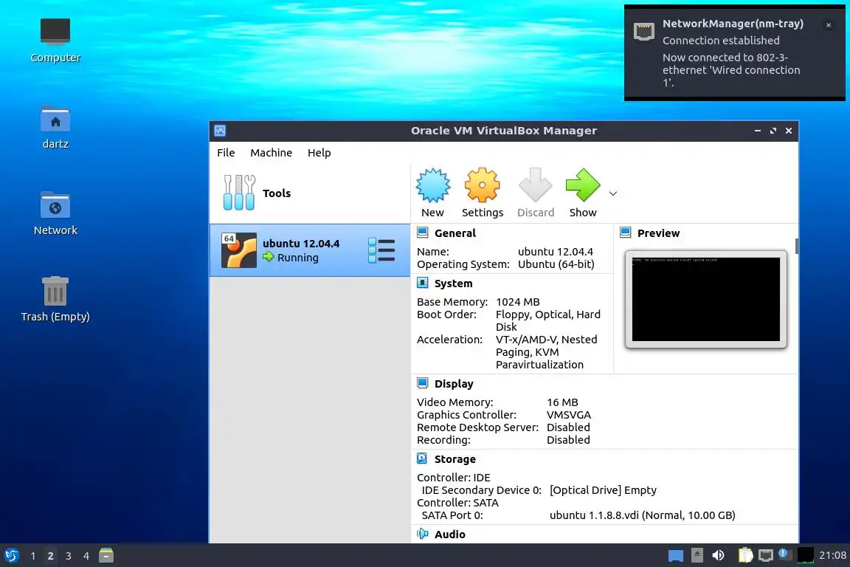Click the show desktop blue icon in tray
850x567 pixels.
pyautogui.click(x=675, y=556)
